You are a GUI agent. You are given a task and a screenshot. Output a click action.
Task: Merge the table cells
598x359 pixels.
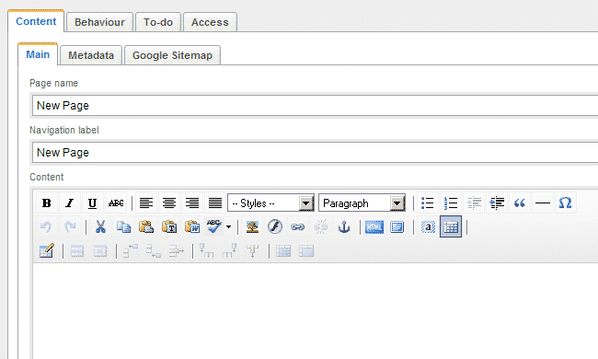(306, 251)
